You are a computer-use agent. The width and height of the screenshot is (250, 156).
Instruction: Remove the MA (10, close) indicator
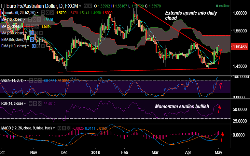tap(39, 19)
